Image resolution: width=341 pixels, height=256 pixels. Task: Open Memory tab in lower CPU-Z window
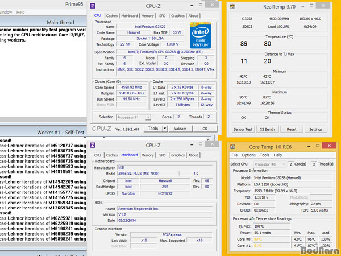(147, 155)
